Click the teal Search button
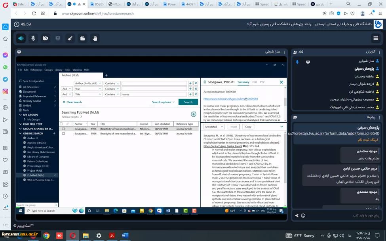The image size is (386, 241). 188,102
